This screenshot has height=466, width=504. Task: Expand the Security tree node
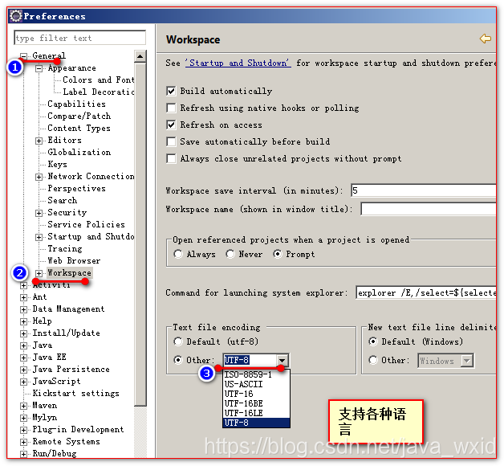pos(39,213)
